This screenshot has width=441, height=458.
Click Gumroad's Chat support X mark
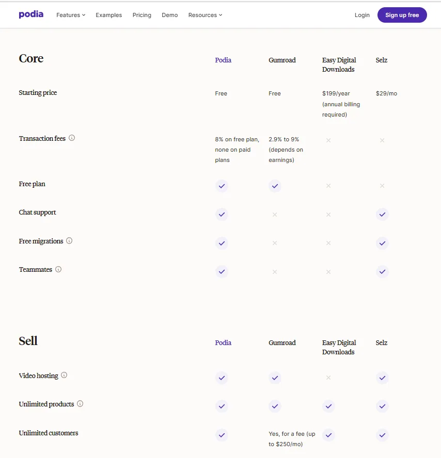click(x=275, y=215)
